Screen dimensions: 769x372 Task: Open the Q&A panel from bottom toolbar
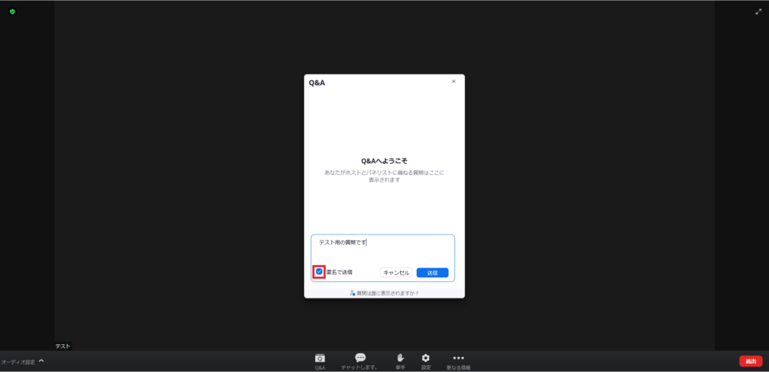pyautogui.click(x=320, y=360)
